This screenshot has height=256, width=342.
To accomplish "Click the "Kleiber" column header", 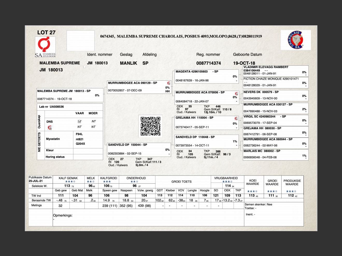I will 170,190.
